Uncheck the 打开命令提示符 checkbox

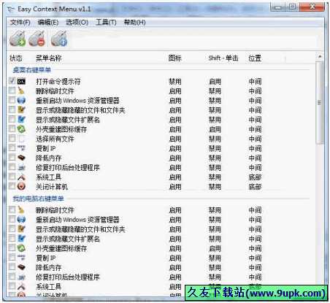[12, 80]
